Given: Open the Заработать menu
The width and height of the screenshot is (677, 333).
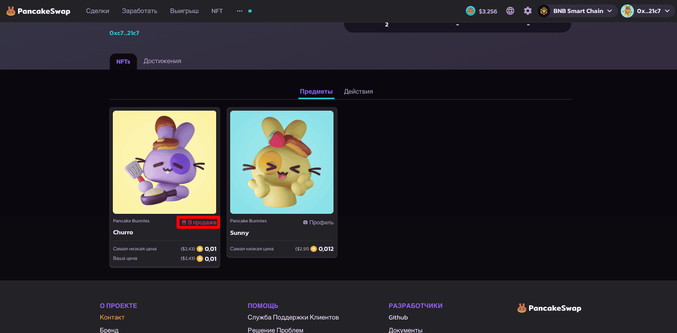Looking at the screenshot, I should 139,11.
